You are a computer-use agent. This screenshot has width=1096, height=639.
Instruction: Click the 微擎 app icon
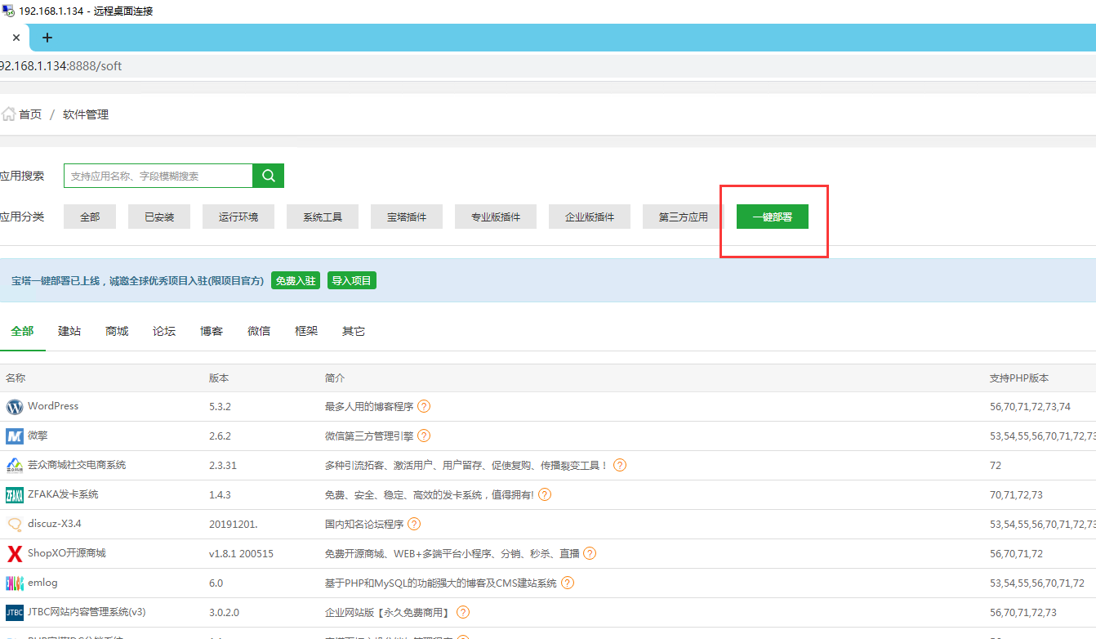click(x=15, y=436)
